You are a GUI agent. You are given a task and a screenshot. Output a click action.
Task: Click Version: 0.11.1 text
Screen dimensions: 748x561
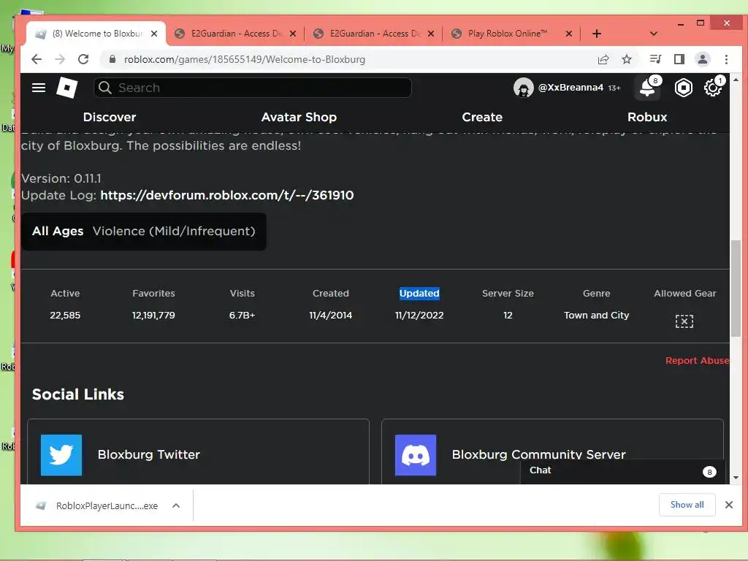click(61, 178)
